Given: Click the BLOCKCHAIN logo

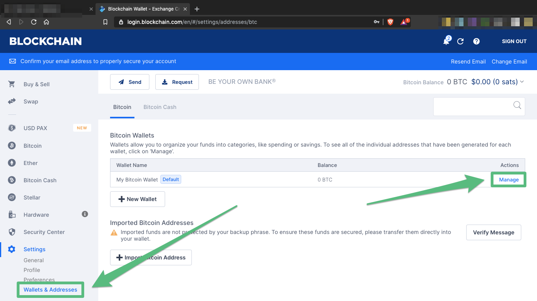Looking at the screenshot, I should (x=46, y=41).
